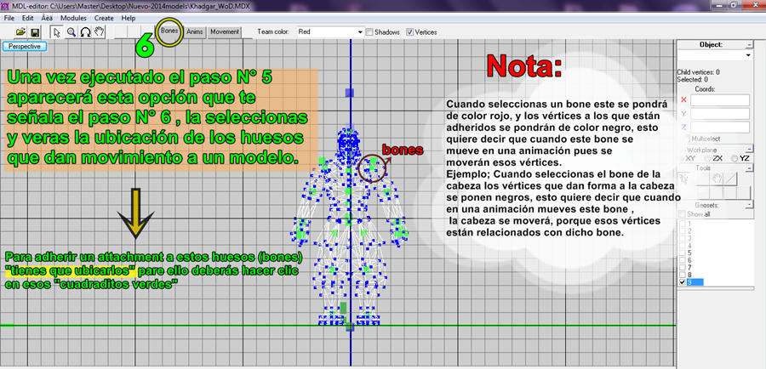
Task: Save the model using the floppy disk icon
Action: 35,32
